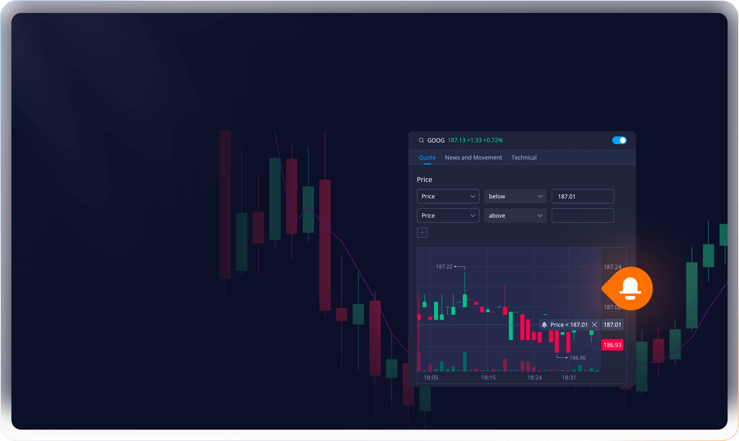
Task: Click the 187.01 price input field
Action: [582, 196]
